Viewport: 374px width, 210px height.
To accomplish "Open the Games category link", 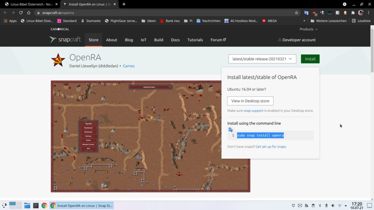I will pos(129,66).
